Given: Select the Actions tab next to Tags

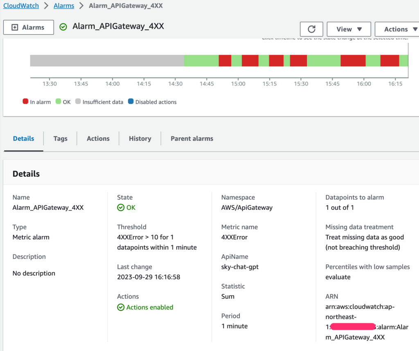Looking at the screenshot, I should click(x=98, y=138).
